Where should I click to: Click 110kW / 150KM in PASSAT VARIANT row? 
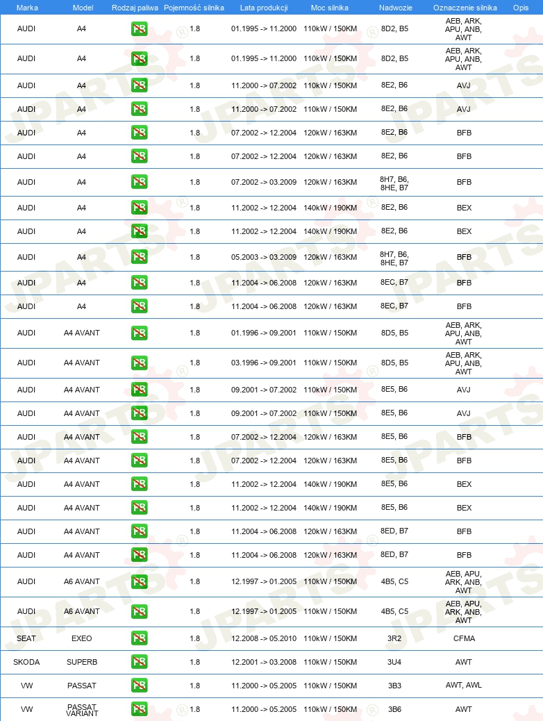pyautogui.click(x=330, y=709)
